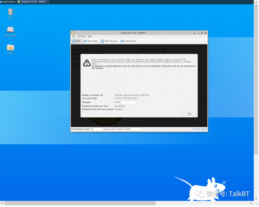The width and height of the screenshot is (259, 207).
Task: Click the scroll-down arrow of the vertical scrollbar
Action: pyautogui.click(x=256, y=199)
